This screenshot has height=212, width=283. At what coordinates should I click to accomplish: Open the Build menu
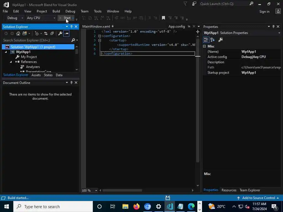tap(56, 11)
